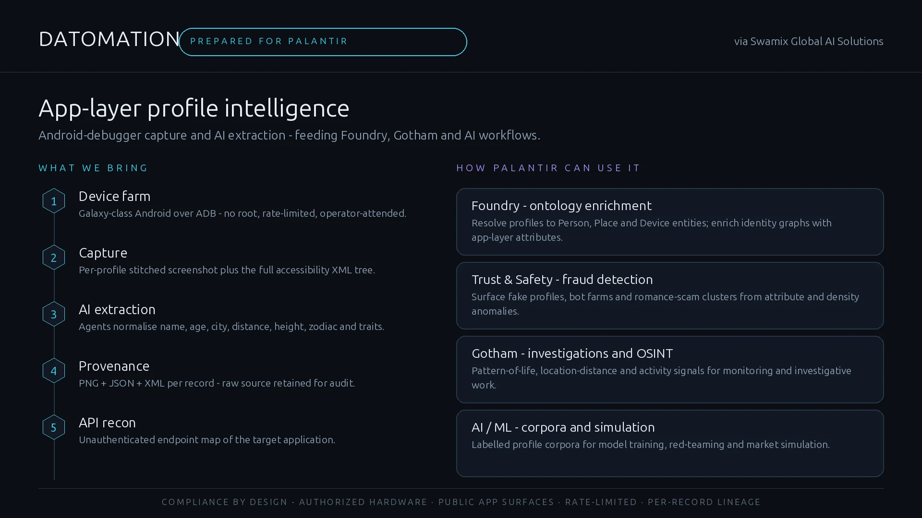Click the 'Device farm' step title
922x518 pixels.
pos(114,196)
